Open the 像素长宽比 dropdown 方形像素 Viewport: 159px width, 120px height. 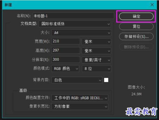point(80,107)
